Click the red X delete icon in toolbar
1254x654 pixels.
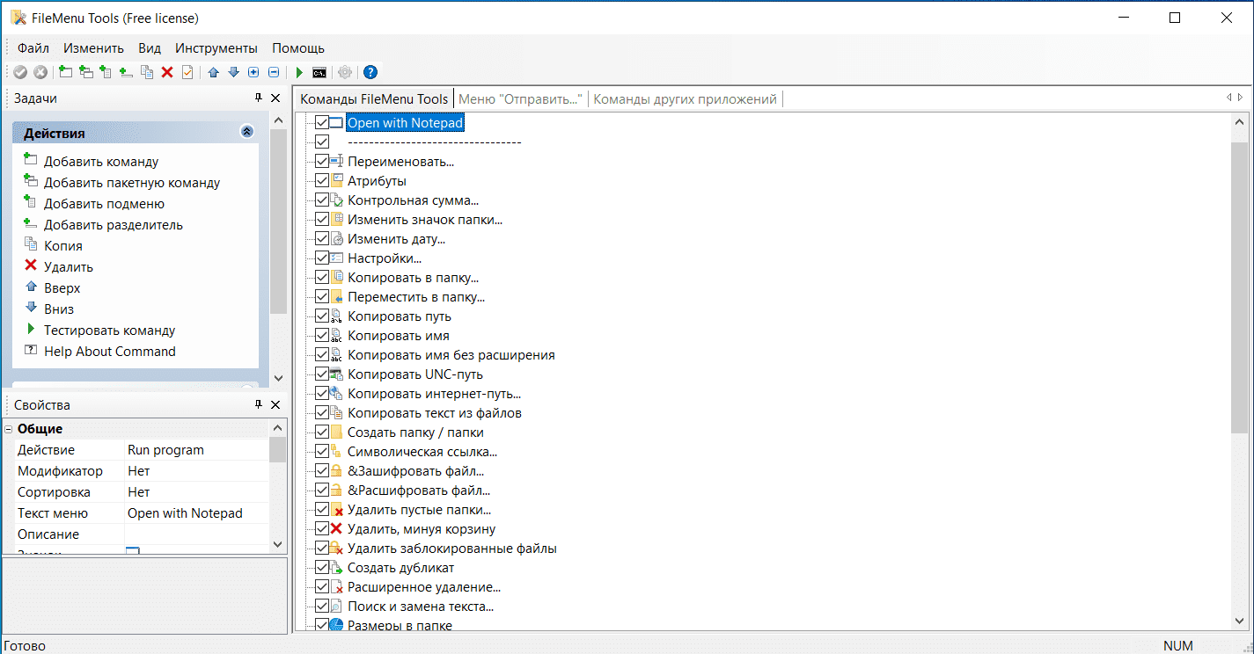(167, 72)
